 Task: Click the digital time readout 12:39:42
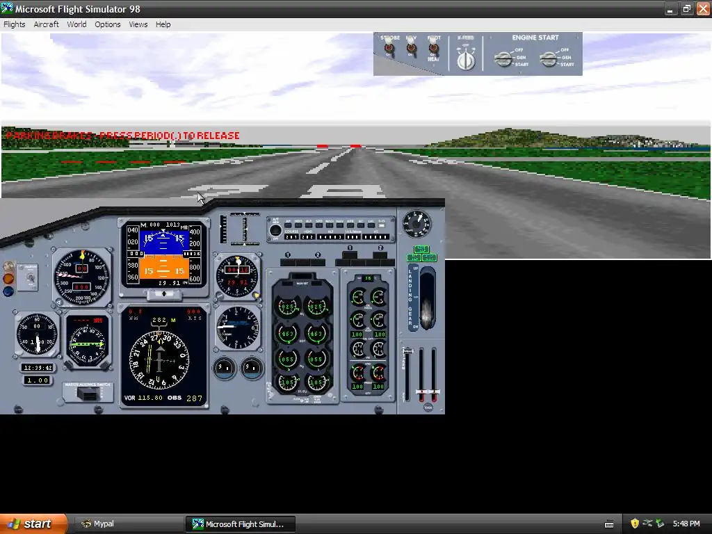click(38, 367)
